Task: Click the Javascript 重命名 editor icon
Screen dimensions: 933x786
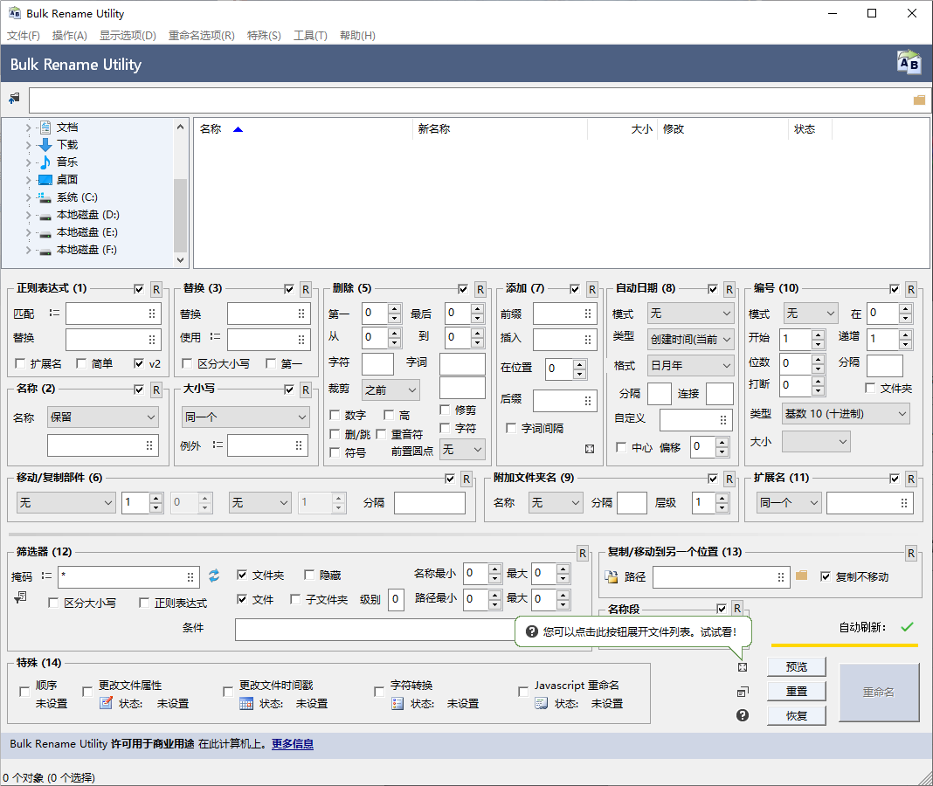Action: pos(542,703)
